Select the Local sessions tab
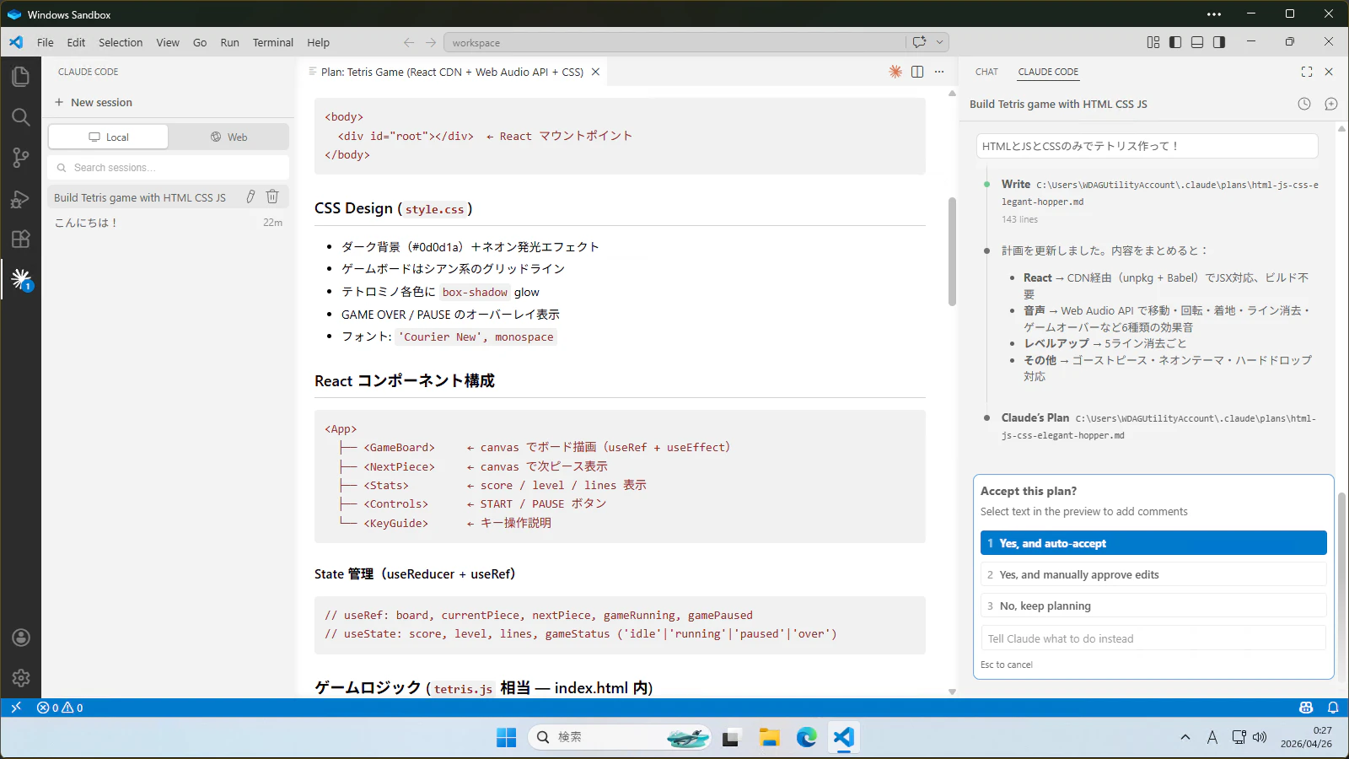 [x=108, y=137]
